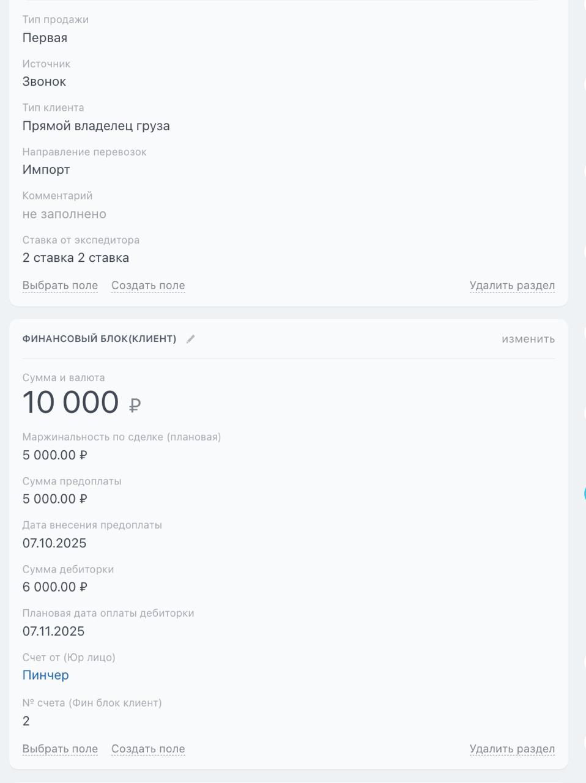Screen dimensions: 586x783
Task: Click «Выбрать поле» below Ставка от экспедитора
Action: (60, 286)
